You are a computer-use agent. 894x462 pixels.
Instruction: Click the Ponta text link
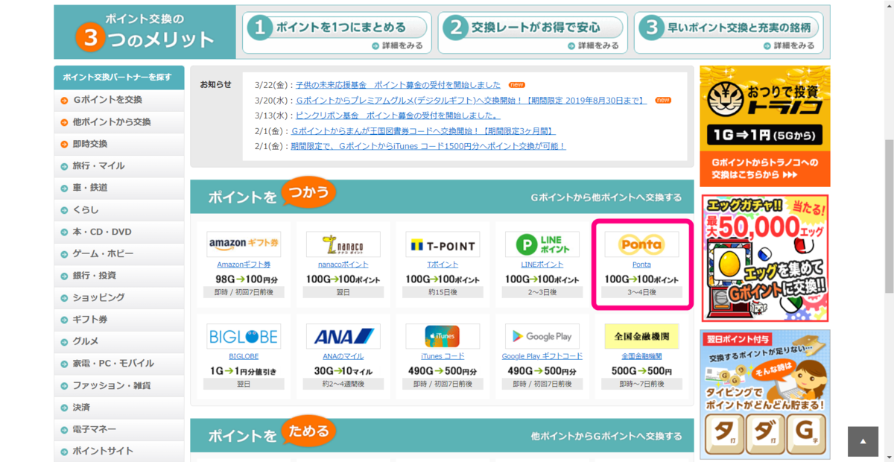click(x=641, y=265)
